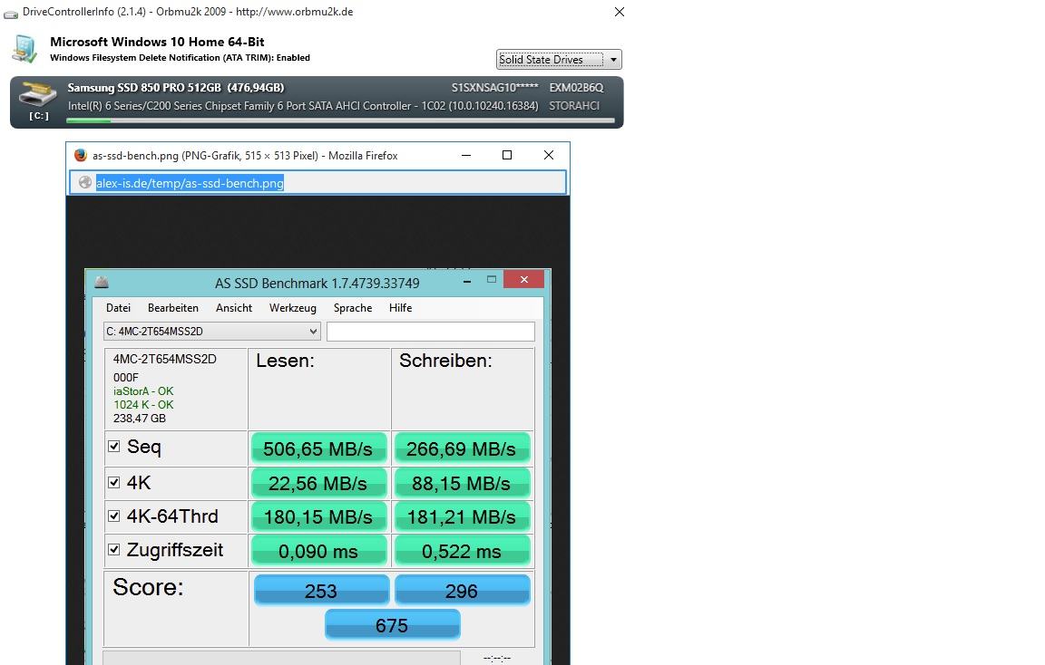Click the Samsung SSD usage progress bar

(340, 120)
